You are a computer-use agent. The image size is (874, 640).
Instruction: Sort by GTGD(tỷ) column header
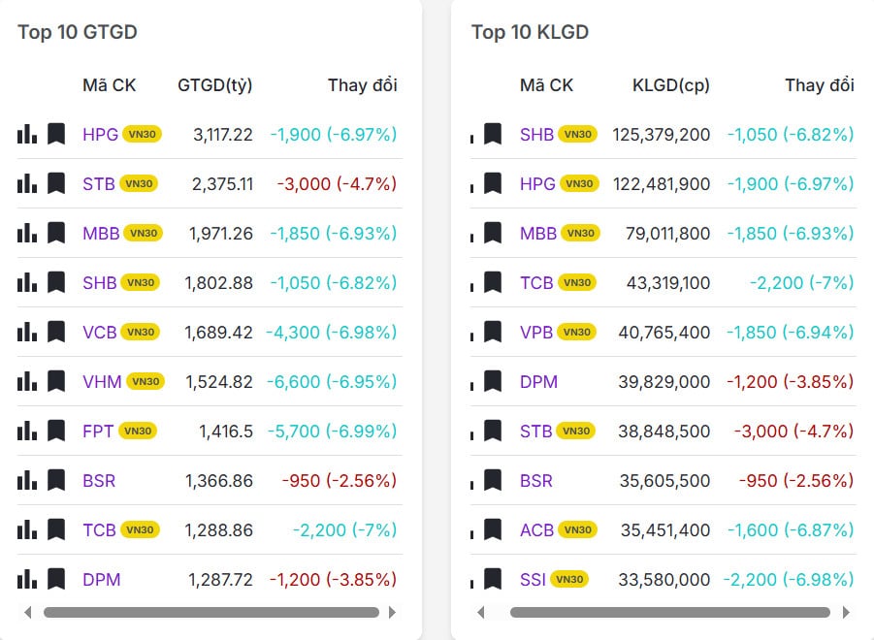pyautogui.click(x=214, y=85)
